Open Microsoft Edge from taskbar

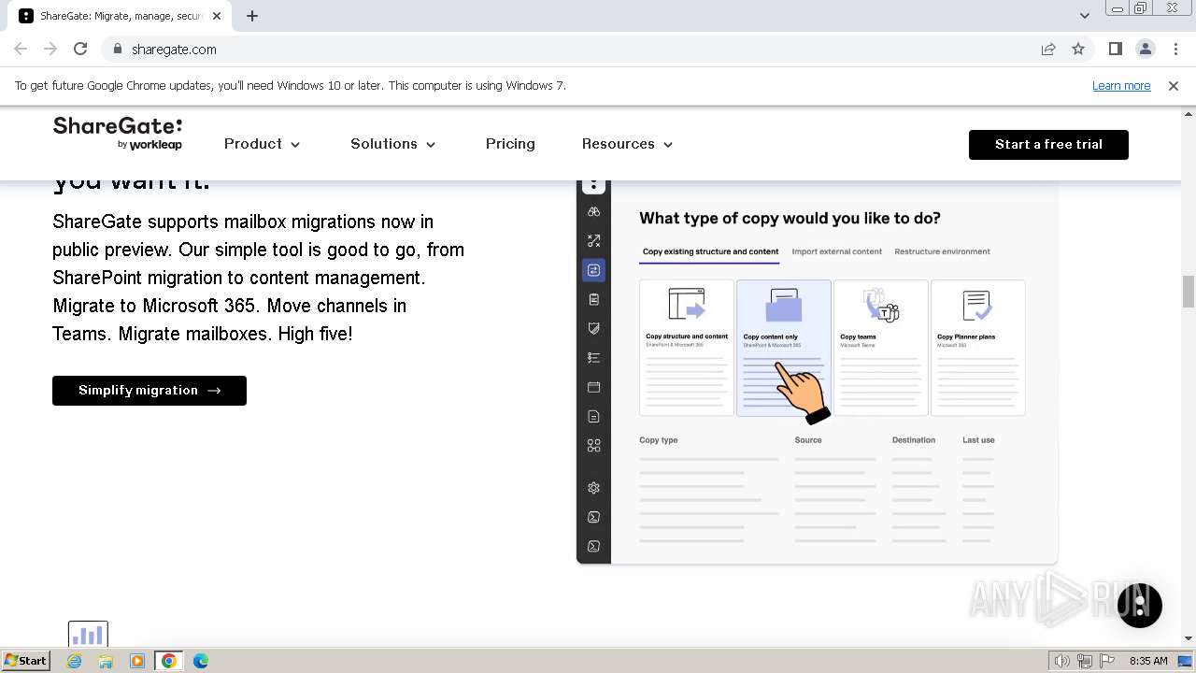[201, 661]
